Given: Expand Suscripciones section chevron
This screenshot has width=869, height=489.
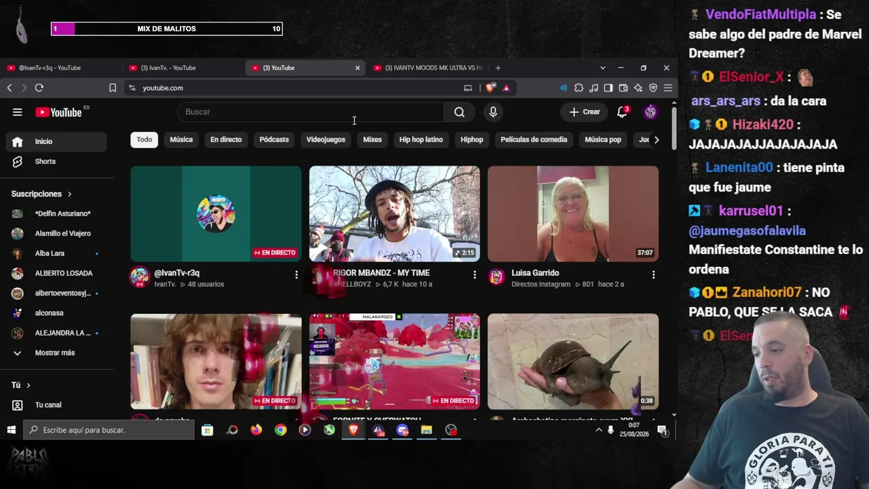Looking at the screenshot, I should (69, 194).
